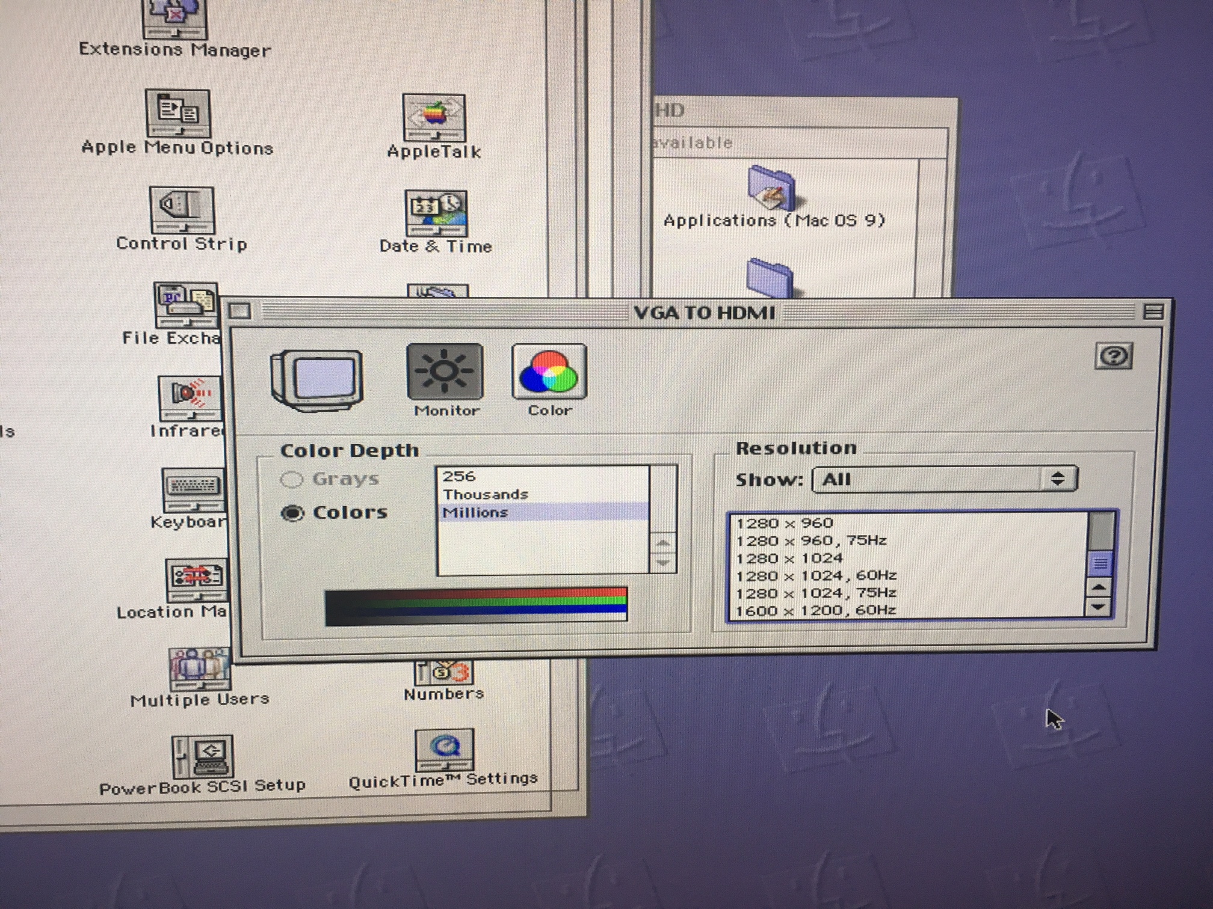Click the help question mark button
The width and height of the screenshot is (1213, 909).
[x=1113, y=357]
